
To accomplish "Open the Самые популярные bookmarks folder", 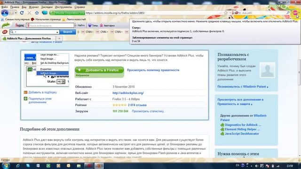I will (16, 19).
